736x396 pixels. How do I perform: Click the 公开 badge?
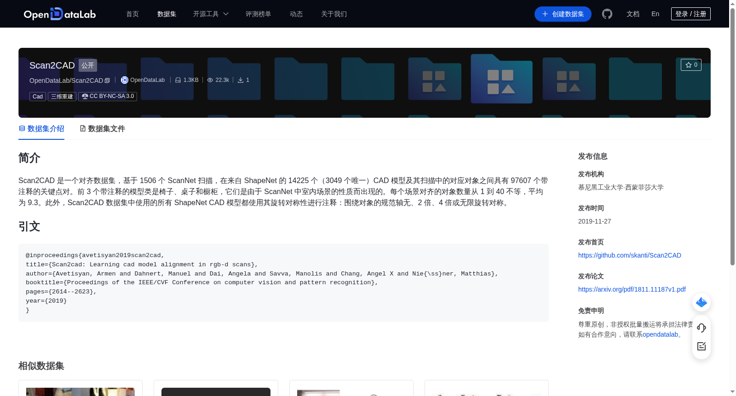pyautogui.click(x=88, y=65)
